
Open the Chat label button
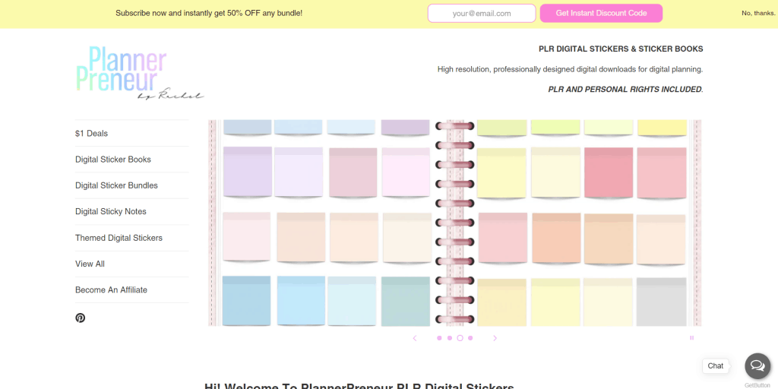716,365
